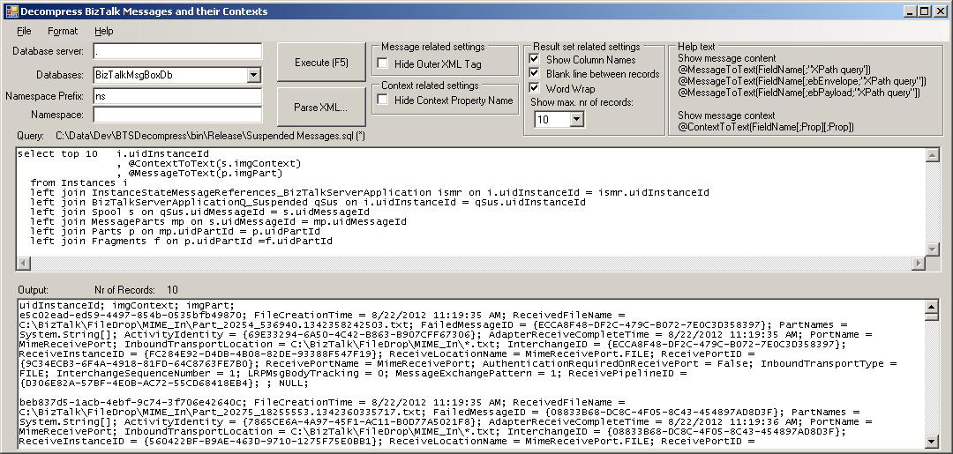Click 'left join Spool s' query line
The image size is (953, 454).
pos(200,212)
